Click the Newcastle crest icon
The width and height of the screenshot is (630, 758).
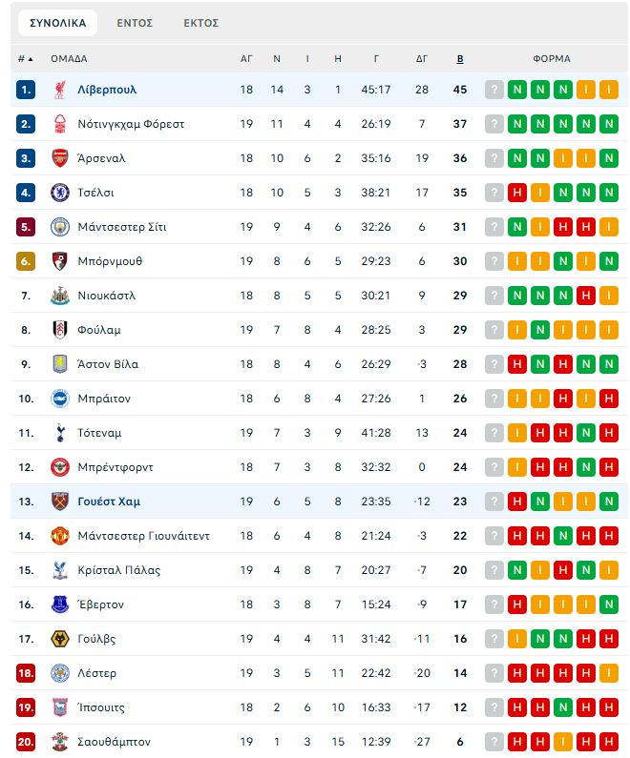pyautogui.click(x=60, y=296)
